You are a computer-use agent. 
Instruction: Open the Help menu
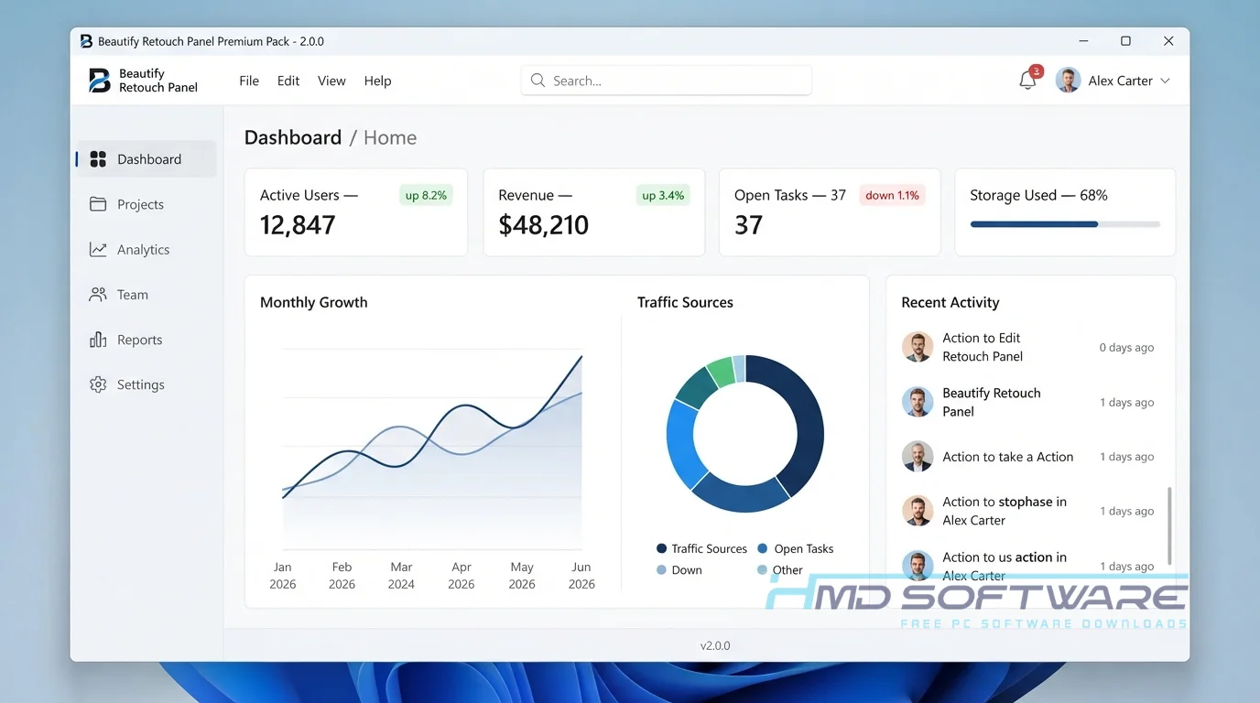click(x=377, y=81)
